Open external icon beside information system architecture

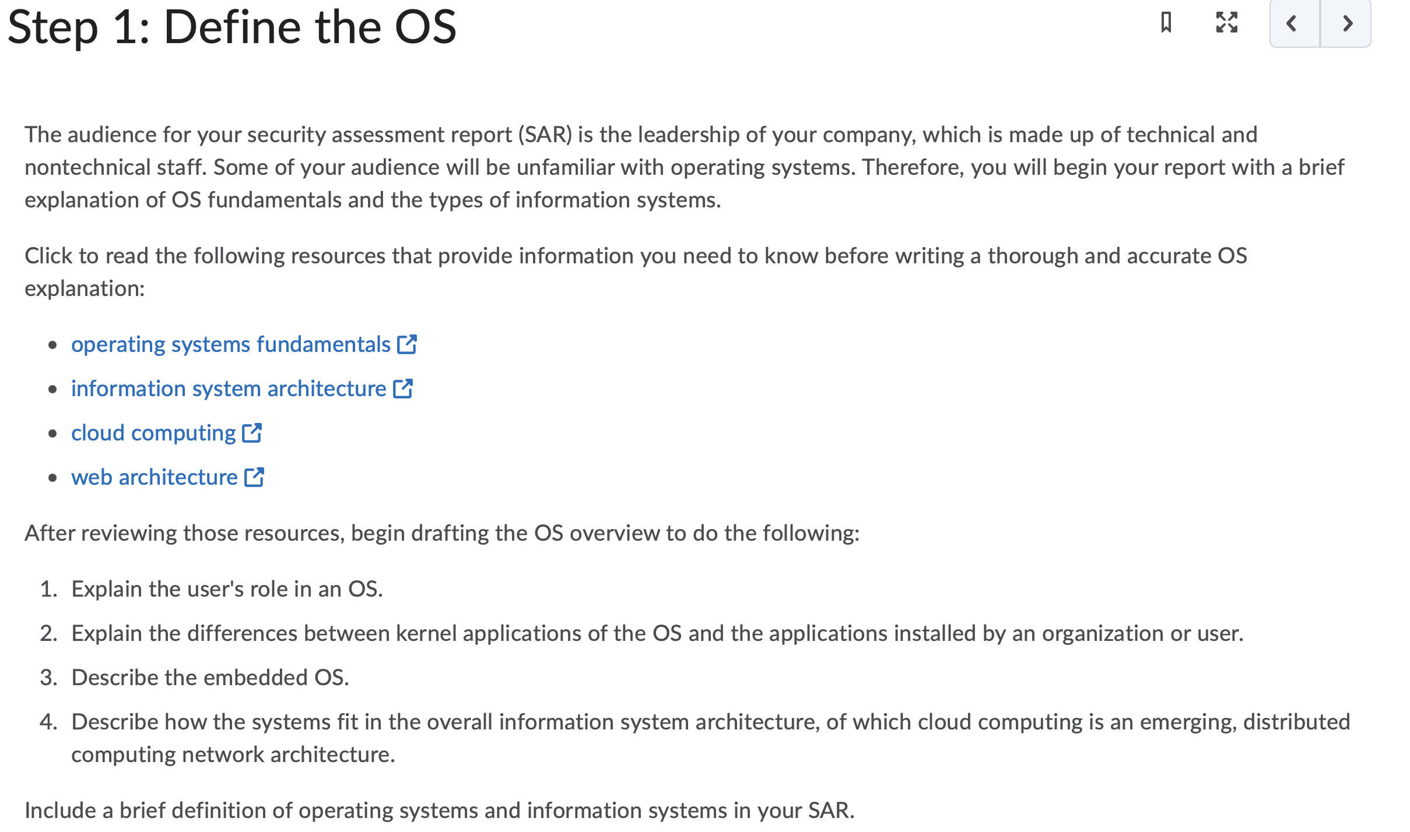coord(403,388)
